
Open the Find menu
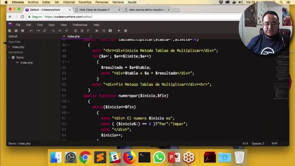pyautogui.click(x=40, y=25)
